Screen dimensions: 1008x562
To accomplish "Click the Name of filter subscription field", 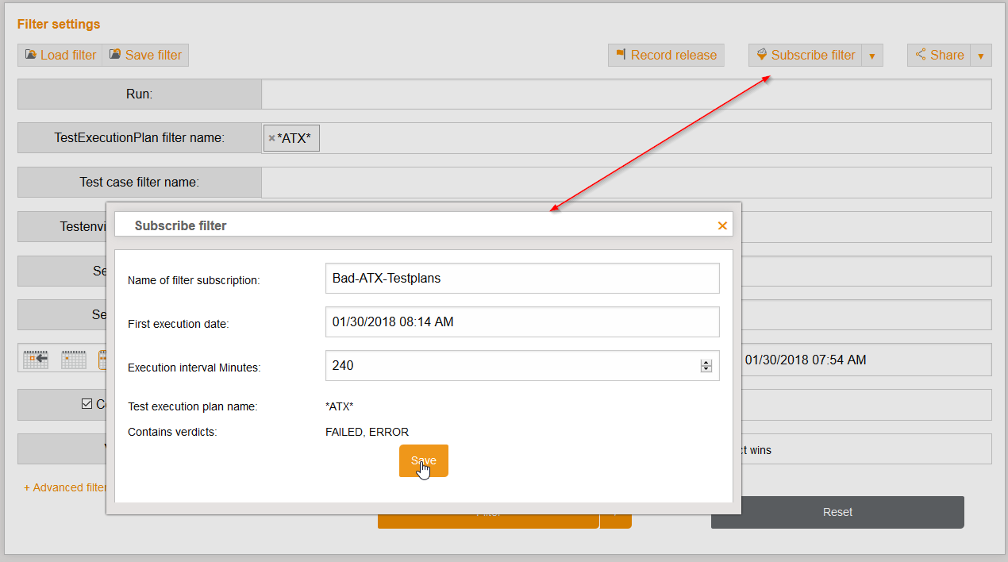I will 521,279.
